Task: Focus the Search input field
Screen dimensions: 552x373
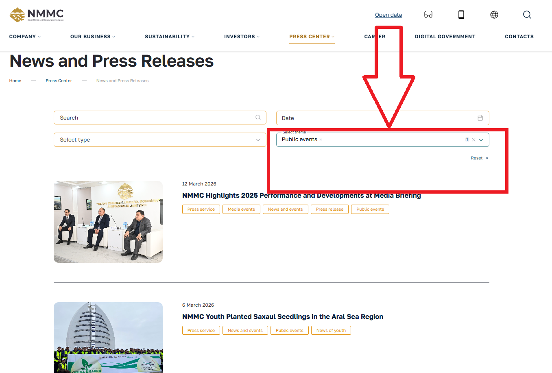Action: point(160,118)
